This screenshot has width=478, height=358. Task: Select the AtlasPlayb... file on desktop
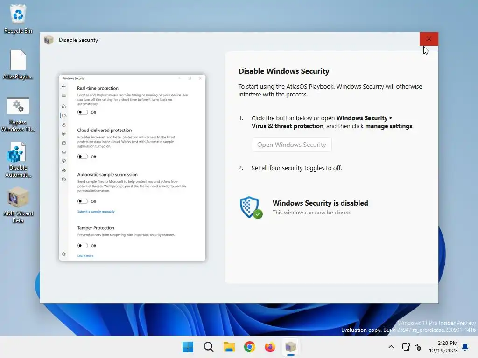point(18,64)
